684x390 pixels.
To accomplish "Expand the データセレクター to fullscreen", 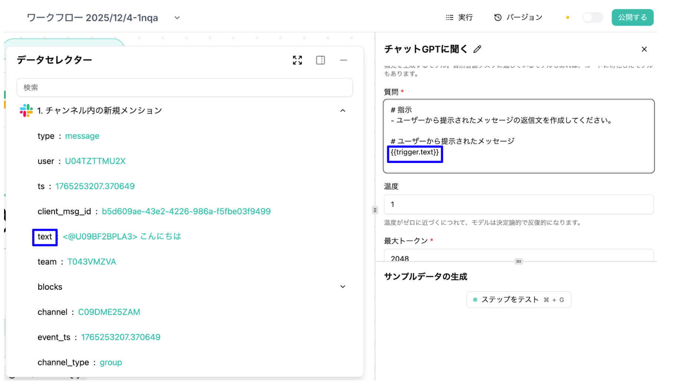I will (297, 60).
